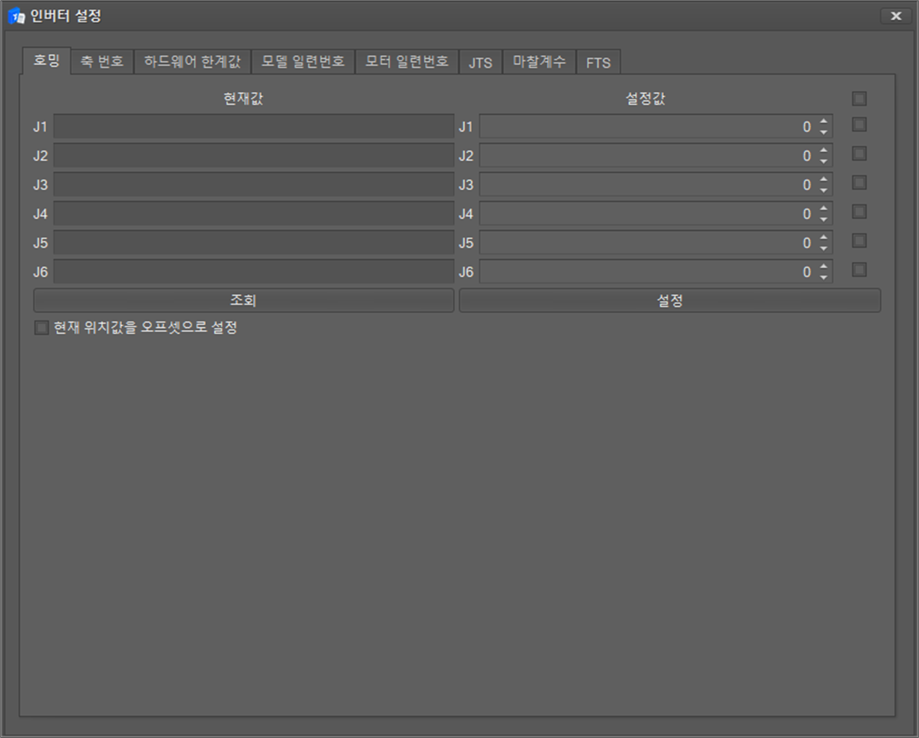Increase J5 set value with up arrow

(x=824, y=237)
